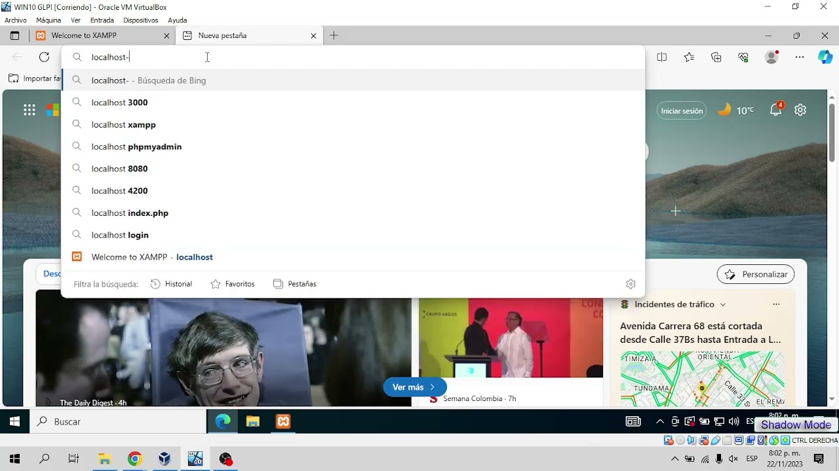Viewport: 839px width, 471px height.
Task: Open VirtualBox Manager from host taskbar
Action: point(165,459)
